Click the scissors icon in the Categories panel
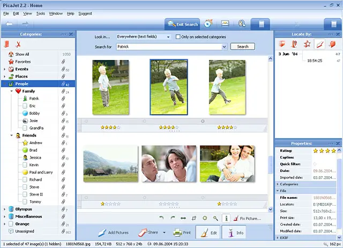This screenshot has width=343, height=248. [18, 44]
